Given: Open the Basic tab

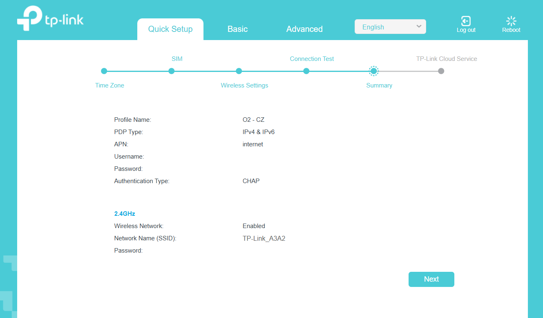Looking at the screenshot, I should pyautogui.click(x=237, y=29).
